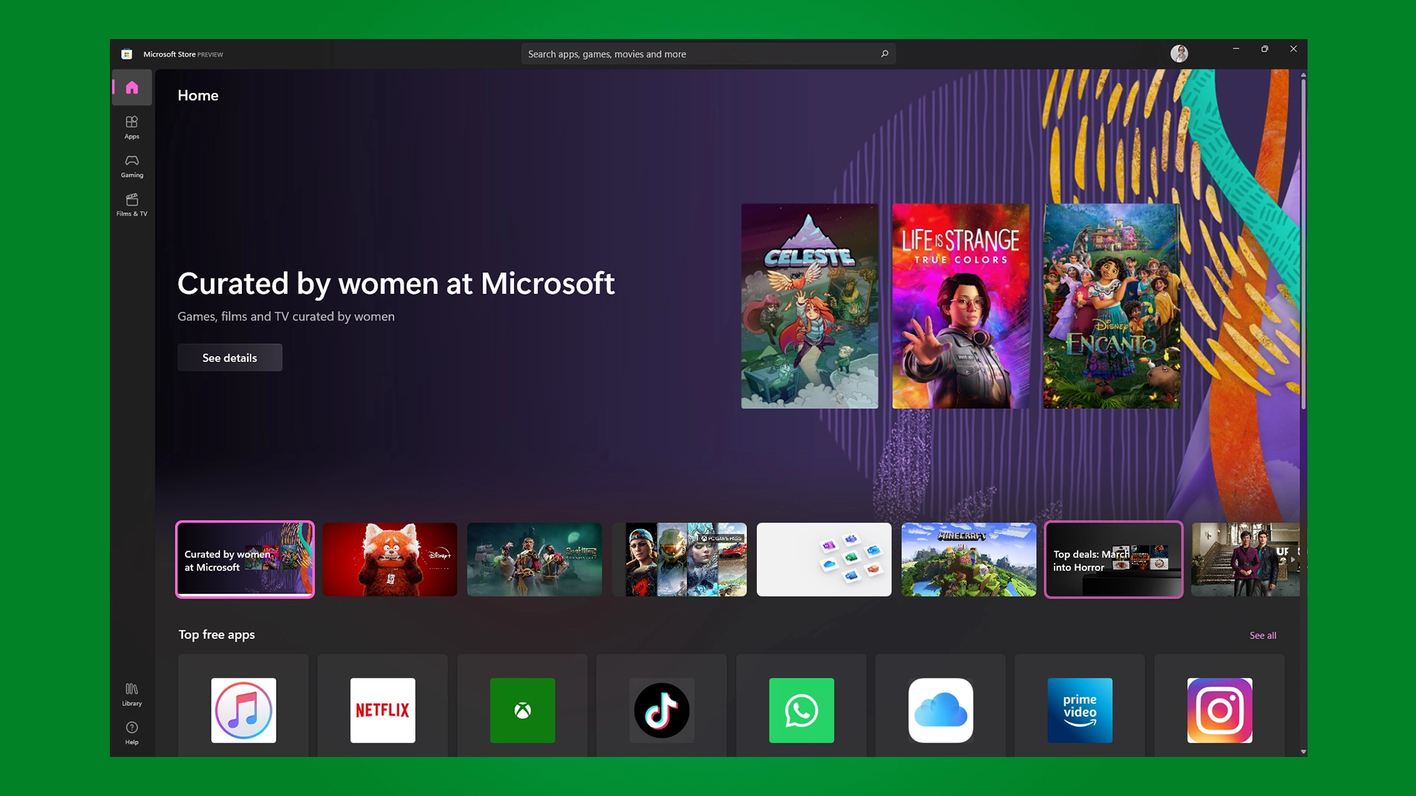The height and width of the screenshot is (796, 1416).
Task: Select the Minecraft carousel thumbnail
Action: 968,559
